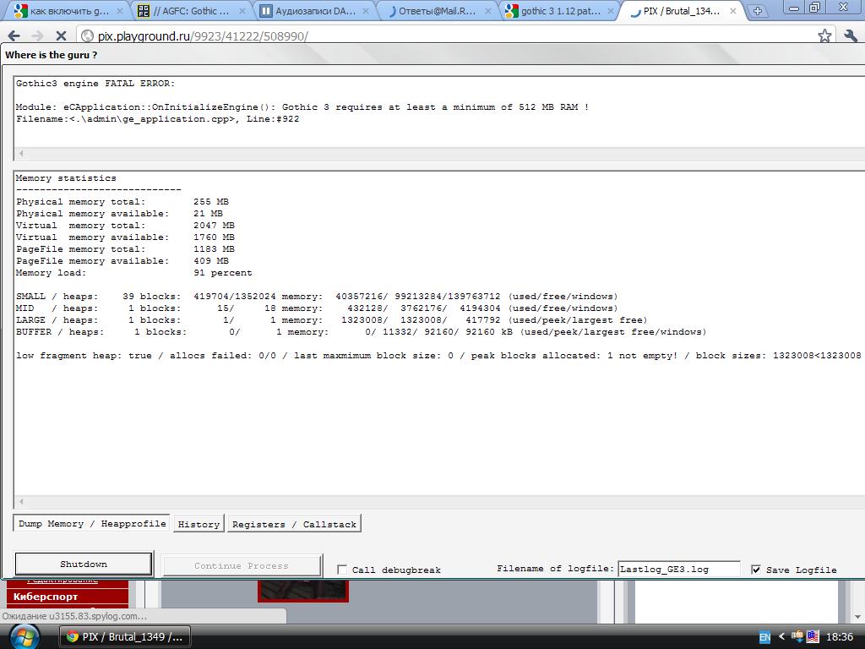Show hidden tray icons with the arrow

click(781, 637)
